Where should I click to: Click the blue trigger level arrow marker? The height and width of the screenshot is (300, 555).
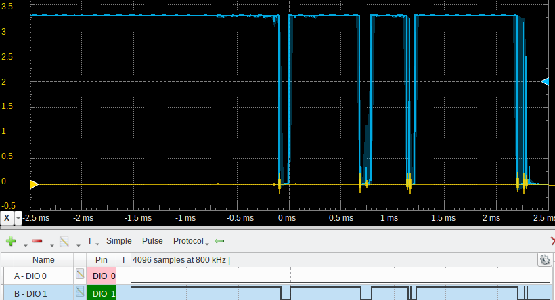545,82
